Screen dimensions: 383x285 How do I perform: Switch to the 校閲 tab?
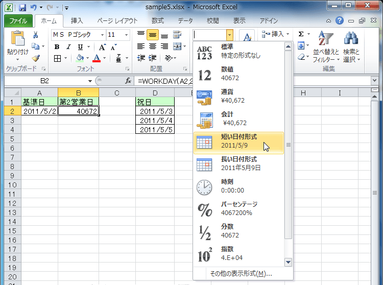pyautogui.click(x=213, y=21)
